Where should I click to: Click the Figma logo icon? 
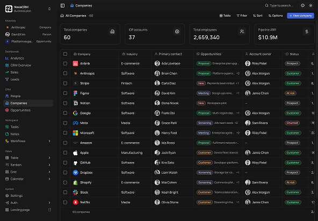(75, 93)
